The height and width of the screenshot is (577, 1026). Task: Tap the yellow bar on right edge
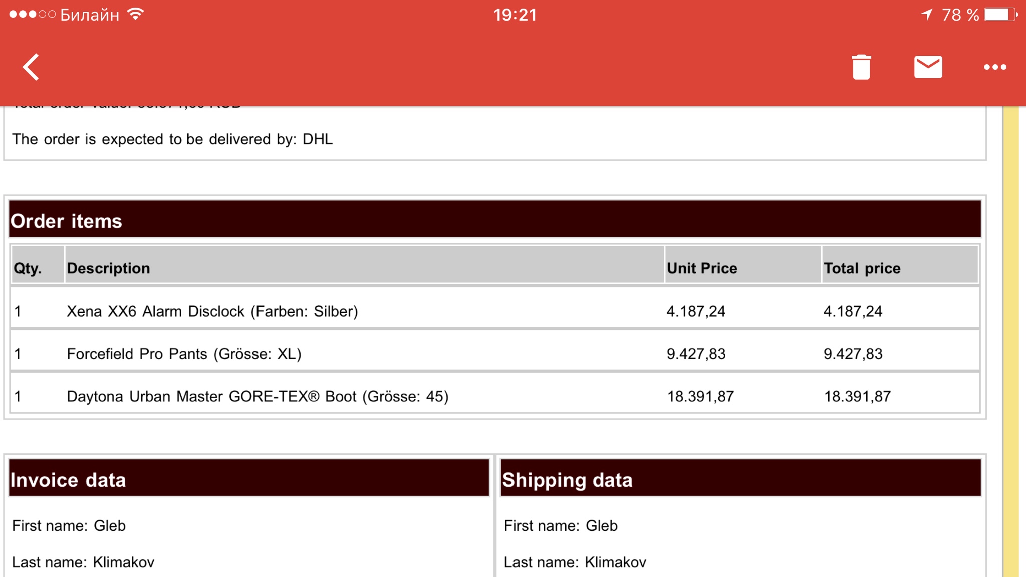[1011, 342]
